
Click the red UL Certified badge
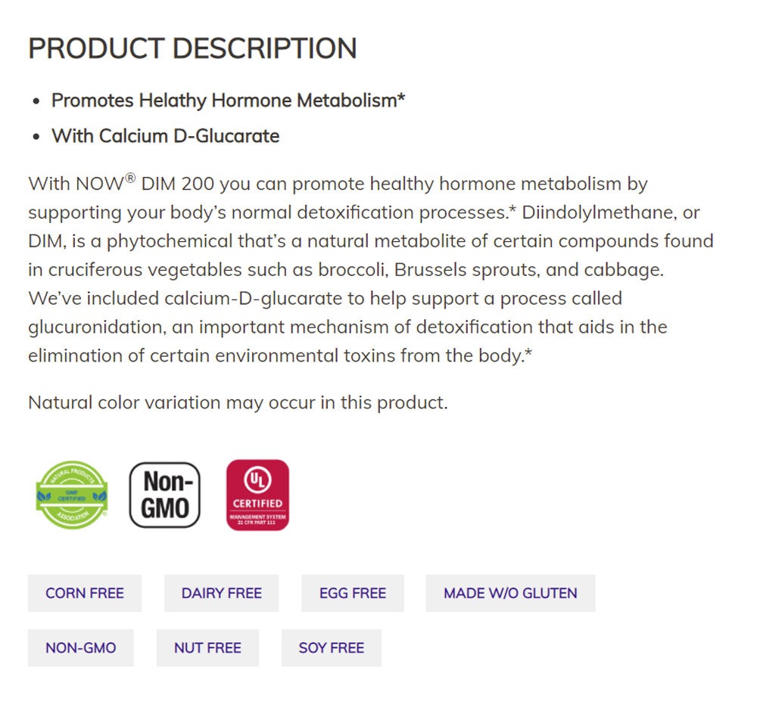coord(257,495)
